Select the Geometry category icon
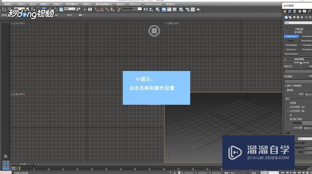This screenshot has height=174, width=312. coord(286,17)
